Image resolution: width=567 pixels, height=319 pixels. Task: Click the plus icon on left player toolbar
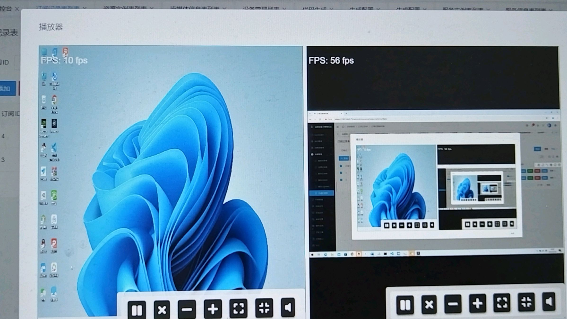click(213, 309)
